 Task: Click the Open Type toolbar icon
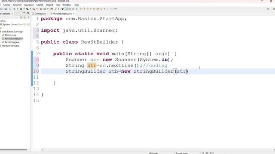tap(52, 9)
